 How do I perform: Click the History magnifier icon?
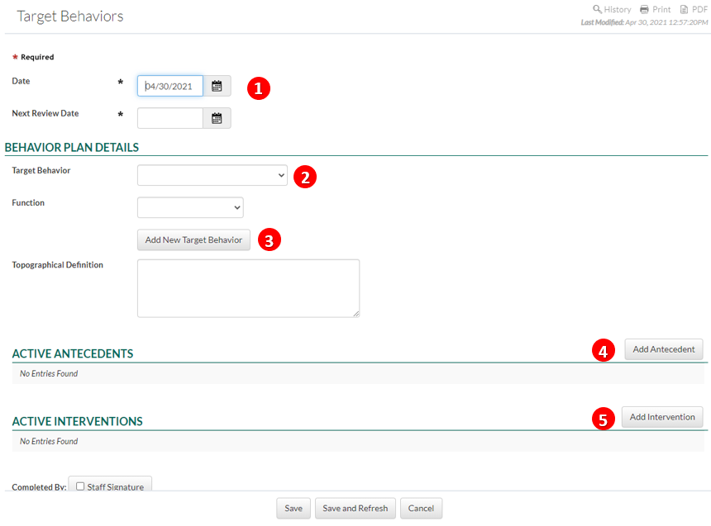(x=597, y=9)
